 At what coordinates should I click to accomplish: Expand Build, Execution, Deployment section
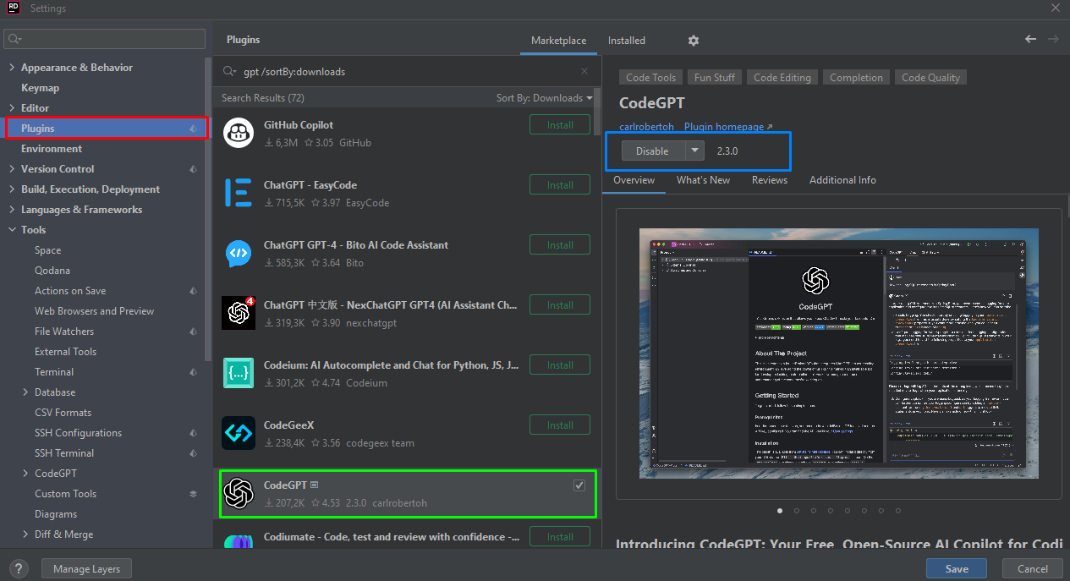pyautogui.click(x=12, y=189)
